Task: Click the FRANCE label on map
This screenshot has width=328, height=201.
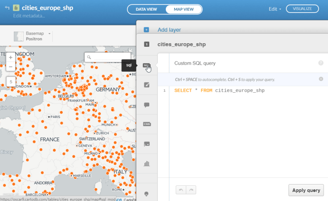Action: pos(50,139)
